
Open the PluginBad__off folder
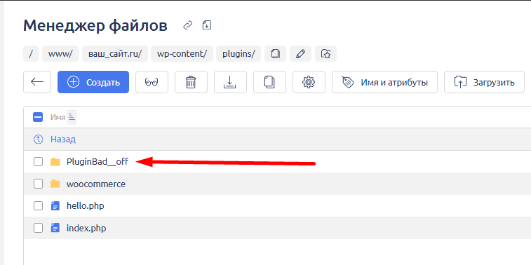point(98,162)
